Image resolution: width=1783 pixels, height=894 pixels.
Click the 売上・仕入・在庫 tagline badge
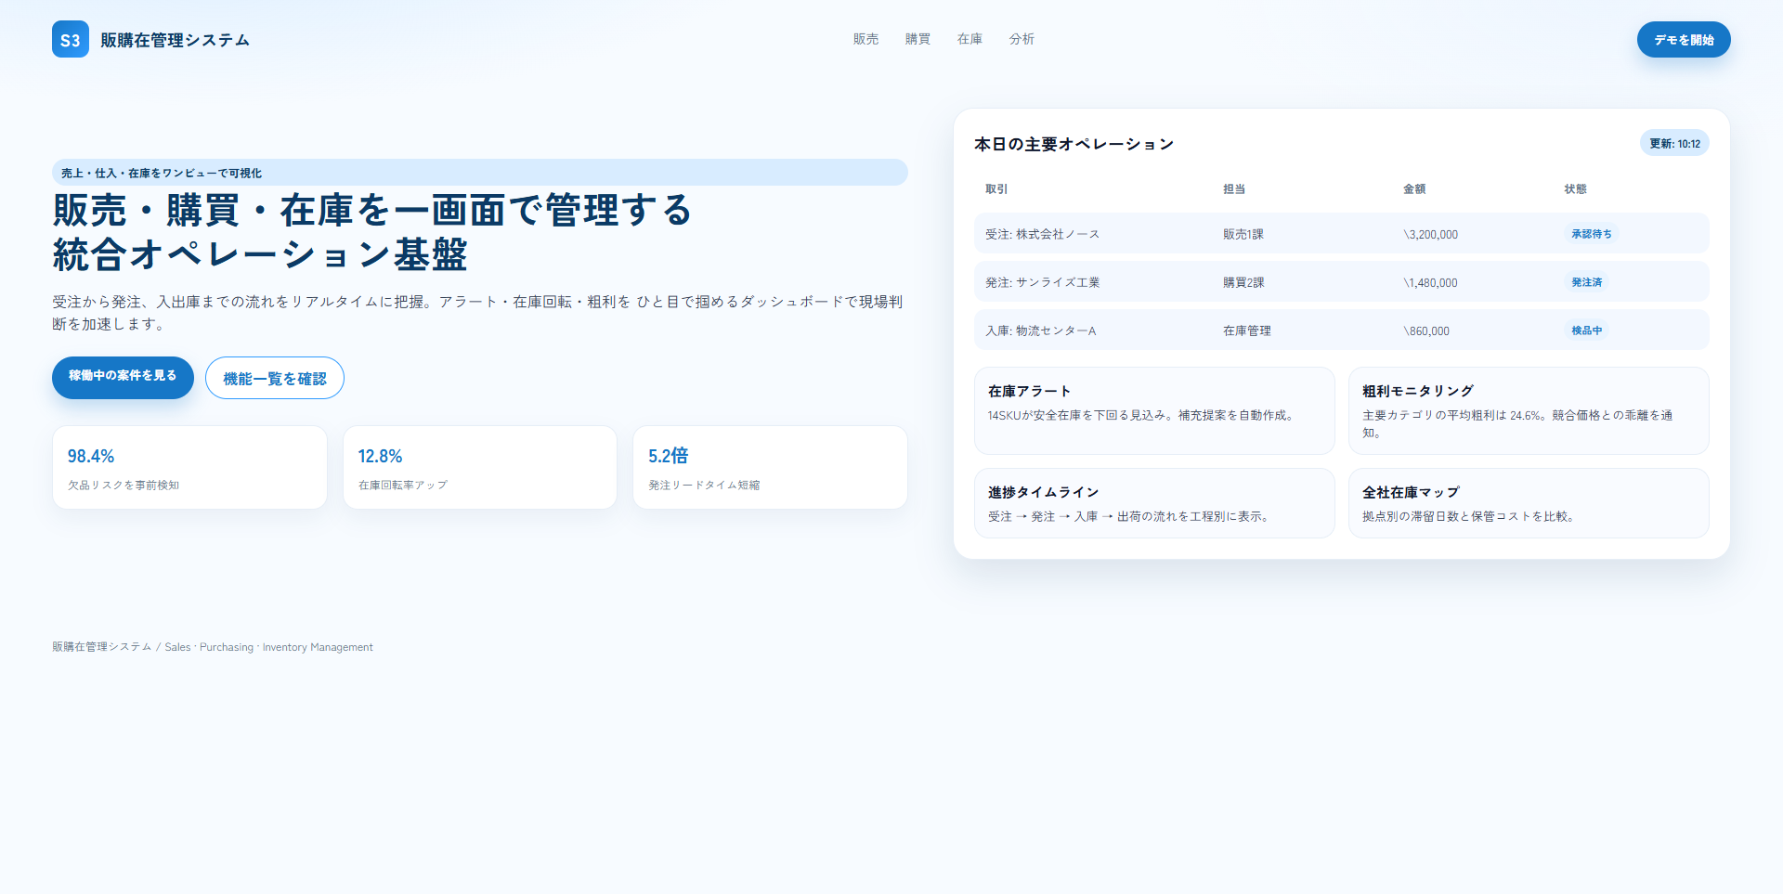tap(479, 173)
